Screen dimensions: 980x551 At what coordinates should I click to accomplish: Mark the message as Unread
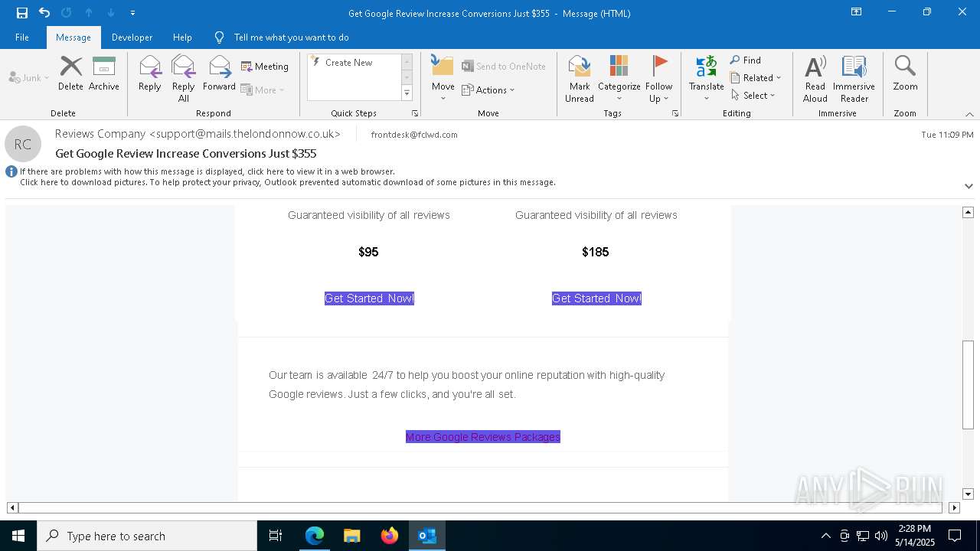pyautogui.click(x=580, y=79)
